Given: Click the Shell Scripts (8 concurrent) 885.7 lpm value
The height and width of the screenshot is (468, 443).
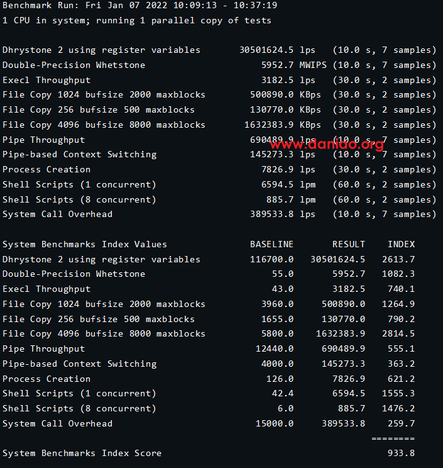Looking at the screenshot, I should tap(291, 199).
